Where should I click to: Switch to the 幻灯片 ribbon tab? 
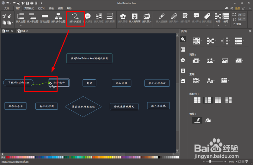(x=41, y=9)
